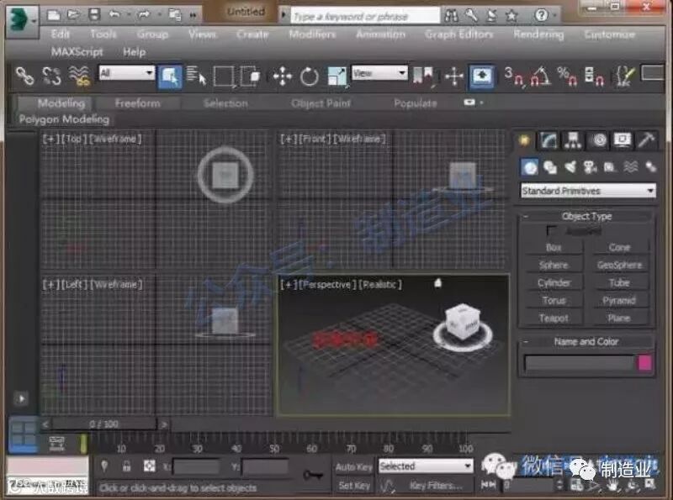
Task: Create a Pyramid primitive
Action: click(619, 301)
